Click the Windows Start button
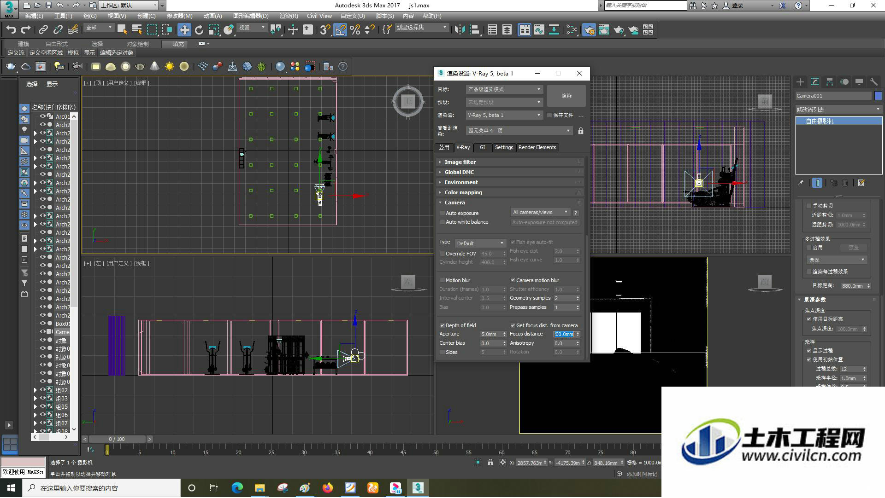The width and height of the screenshot is (885, 498). coord(11,488)
